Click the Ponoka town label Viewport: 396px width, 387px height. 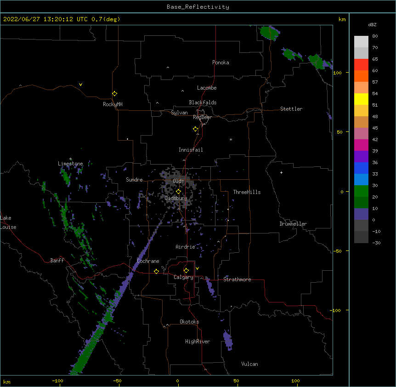(221, 63)
